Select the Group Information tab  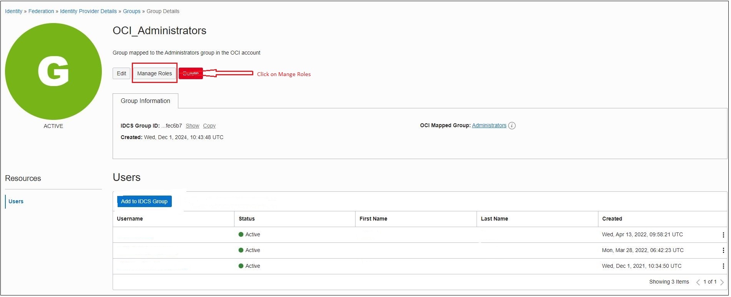[x=145, y=101]
